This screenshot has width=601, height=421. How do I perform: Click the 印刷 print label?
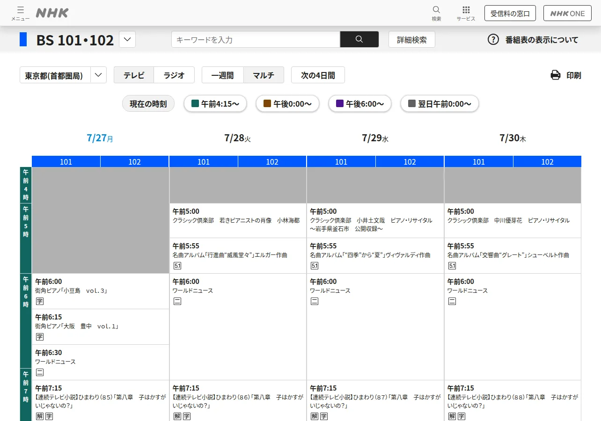(574, 75)
